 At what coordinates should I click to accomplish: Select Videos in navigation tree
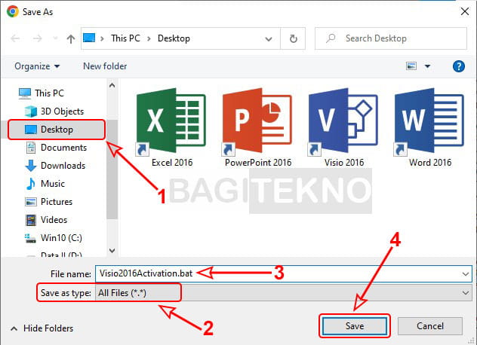pos(46,219)
